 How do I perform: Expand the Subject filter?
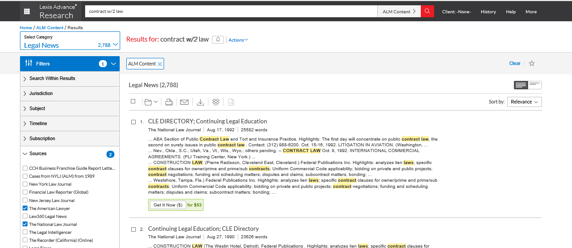(x=70, y=109)
